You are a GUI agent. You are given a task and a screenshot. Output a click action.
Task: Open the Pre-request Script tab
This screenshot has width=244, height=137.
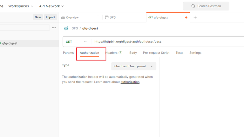[156, 53]
